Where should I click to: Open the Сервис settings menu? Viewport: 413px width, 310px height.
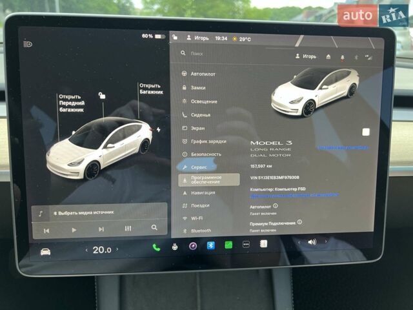pos(195,167)
